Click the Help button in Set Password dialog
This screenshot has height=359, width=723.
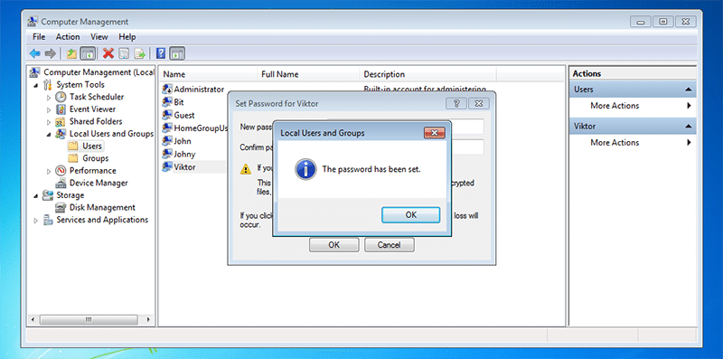(456, 103)
